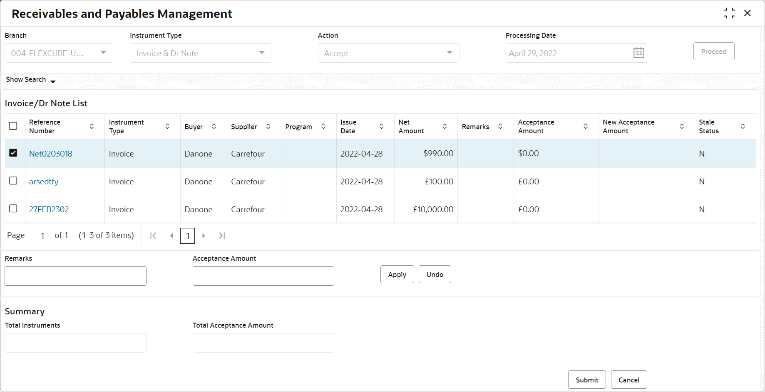Viewport: 765px width, 392px height.
Task: Go to the last page
Action: 222,235
